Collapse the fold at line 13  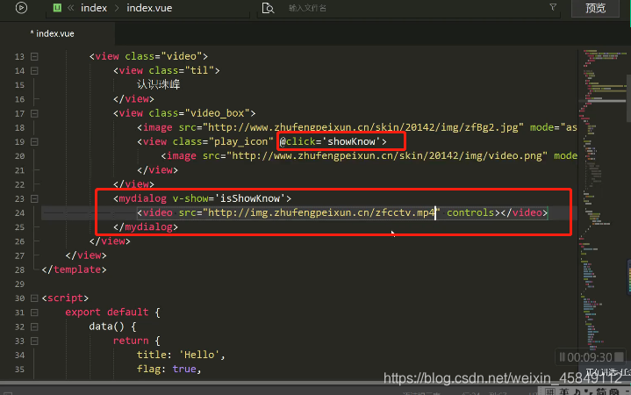coord(34,56)
